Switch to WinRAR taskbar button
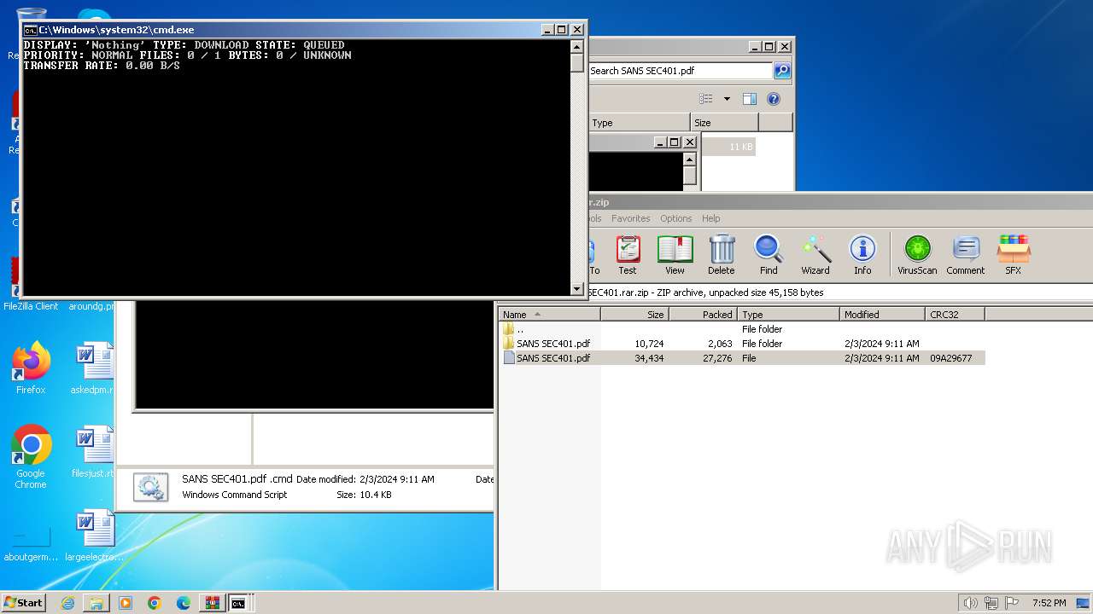The image size is (1093, 614). point(212,603)
